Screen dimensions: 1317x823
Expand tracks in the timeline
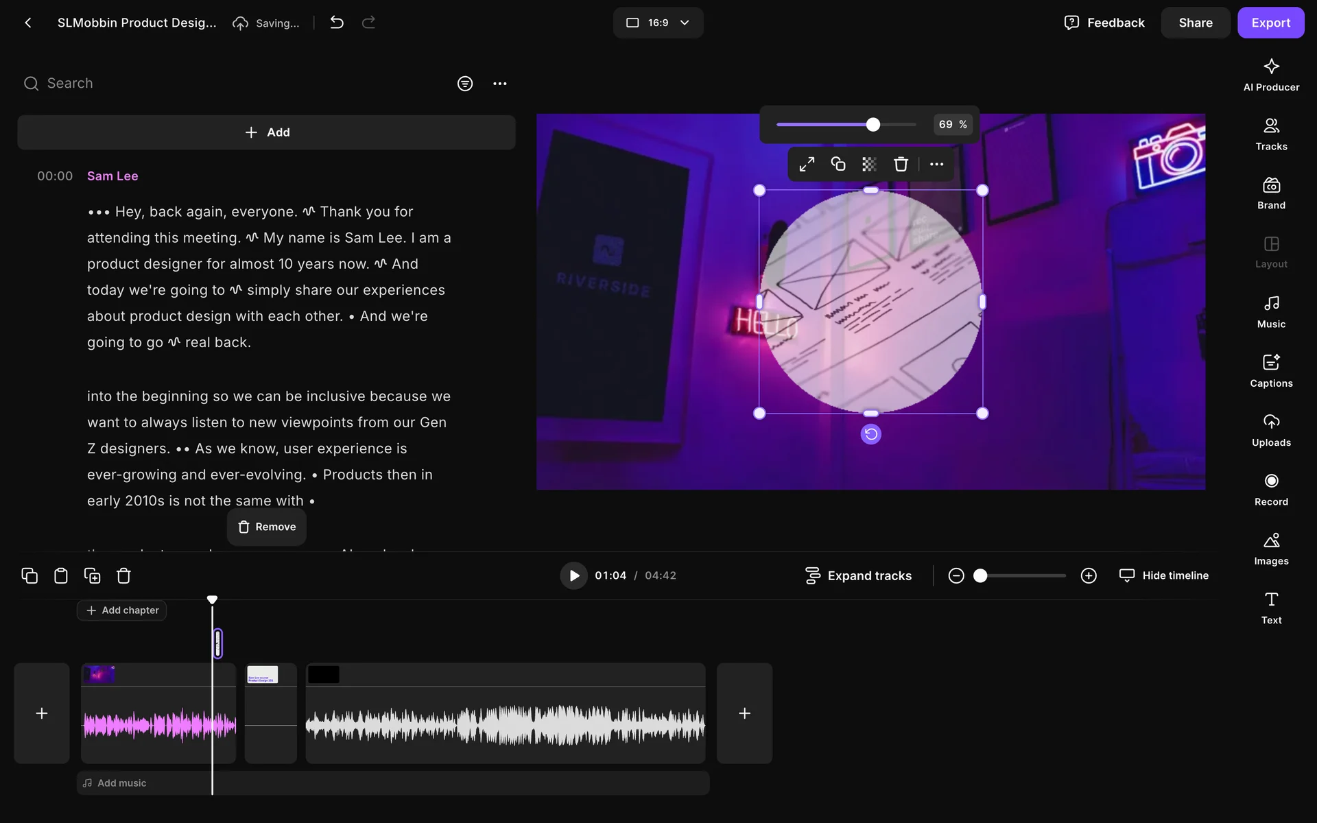858,575
